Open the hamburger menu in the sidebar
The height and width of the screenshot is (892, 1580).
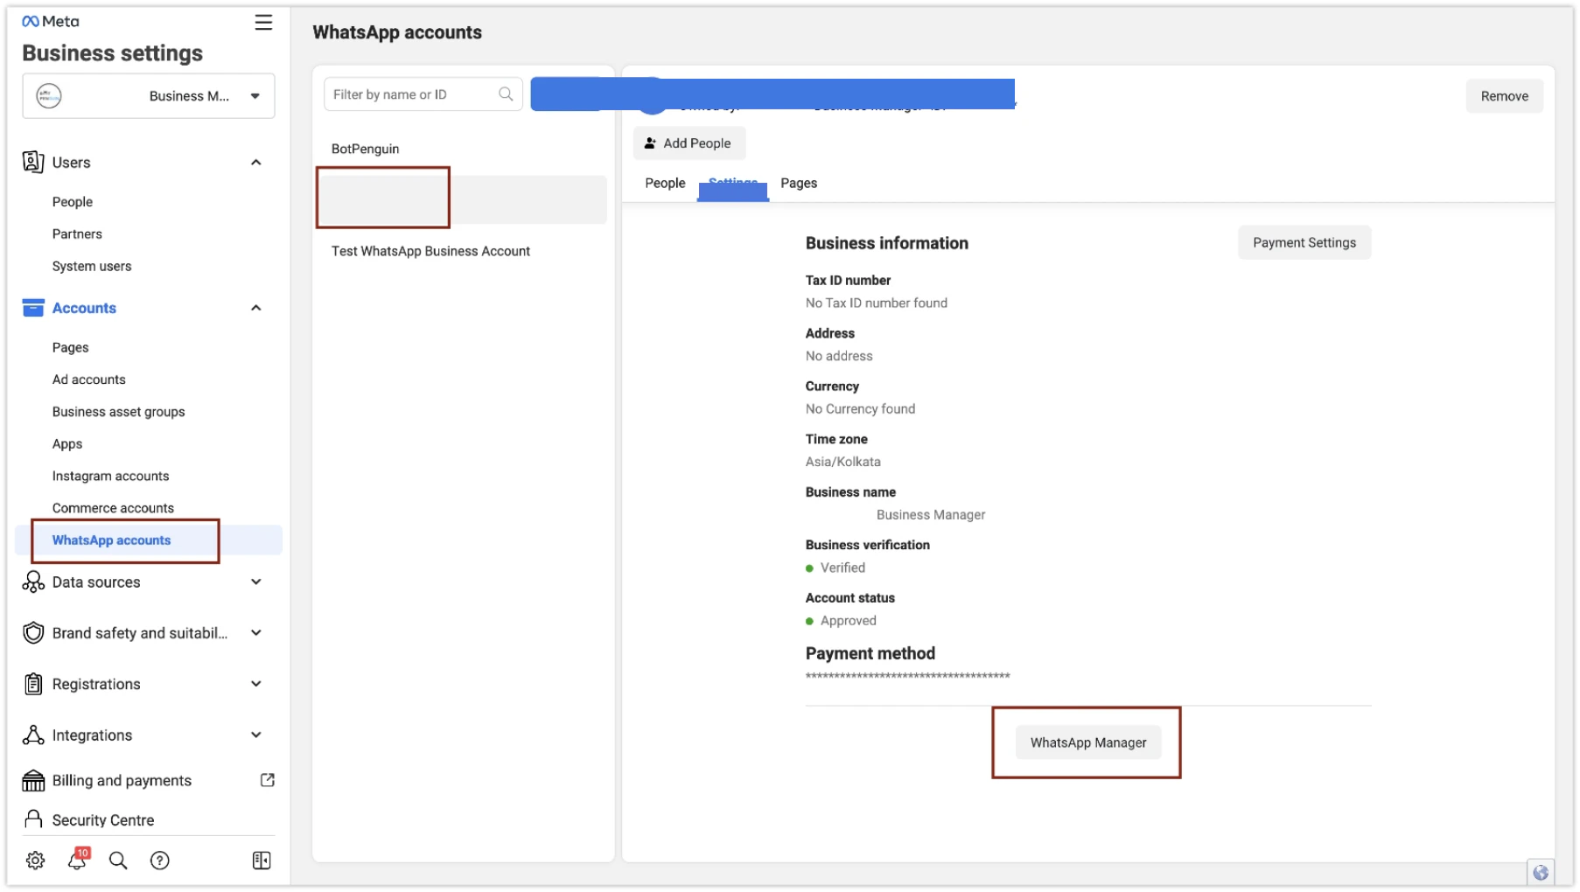263,22
